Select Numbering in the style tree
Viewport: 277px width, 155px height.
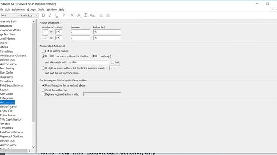pyautogui.click(x=7, y=68)
